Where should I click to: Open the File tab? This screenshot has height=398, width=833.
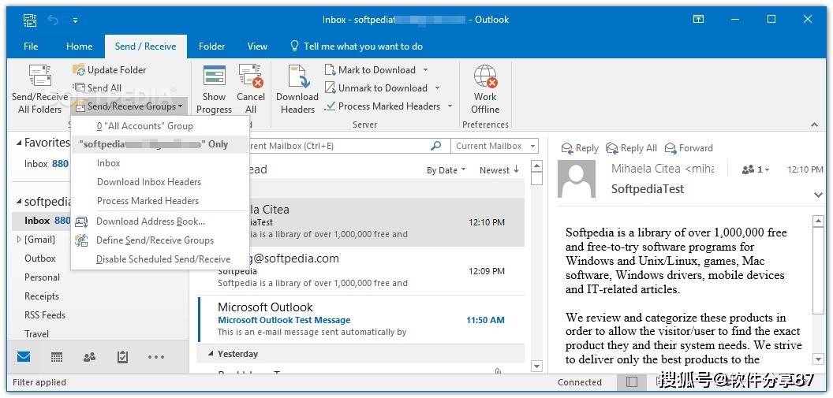tap(31, 46)
